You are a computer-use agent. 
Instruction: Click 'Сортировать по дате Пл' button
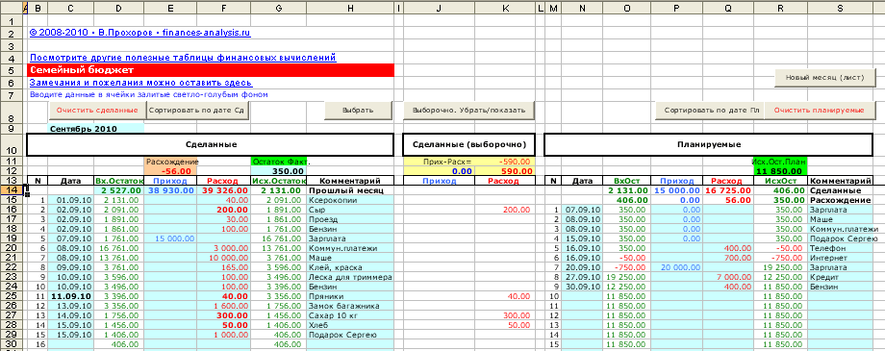pyautogui.click(x=710, y=110)
